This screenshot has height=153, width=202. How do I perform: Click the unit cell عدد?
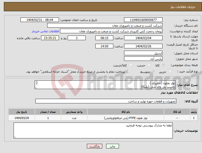(74, 118)
